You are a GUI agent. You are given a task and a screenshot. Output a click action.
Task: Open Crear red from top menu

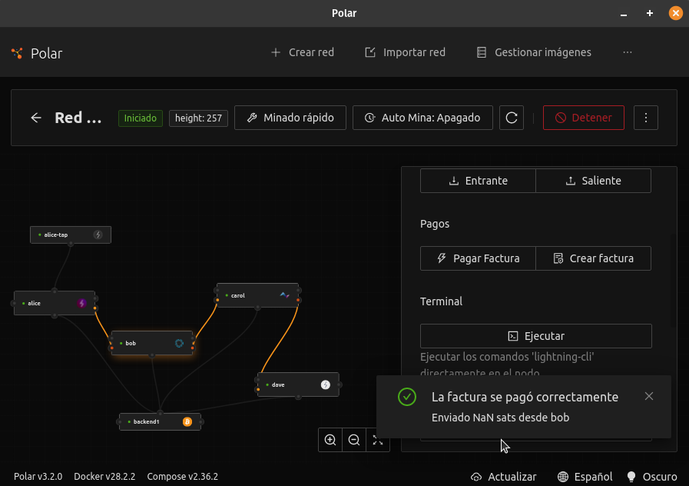(302, 52)
